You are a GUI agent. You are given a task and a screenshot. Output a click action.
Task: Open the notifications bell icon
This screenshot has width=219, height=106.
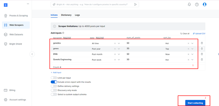tap(189, 5)
